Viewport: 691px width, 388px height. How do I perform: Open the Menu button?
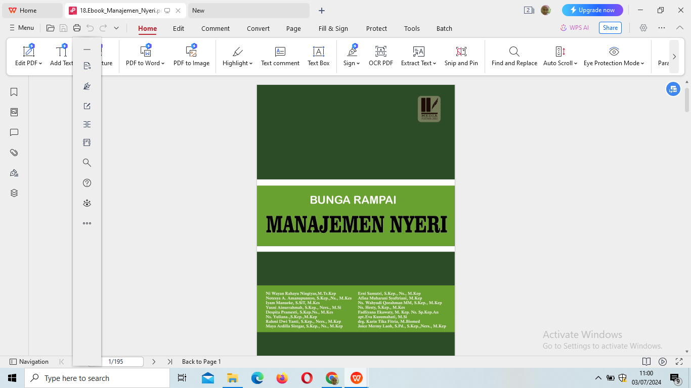(22, 28)
